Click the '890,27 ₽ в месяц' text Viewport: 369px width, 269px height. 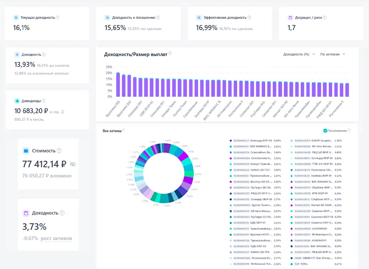29,119
